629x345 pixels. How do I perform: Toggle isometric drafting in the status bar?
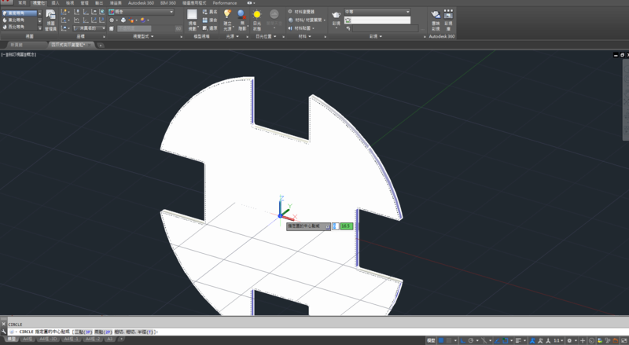tap(484, 340)
